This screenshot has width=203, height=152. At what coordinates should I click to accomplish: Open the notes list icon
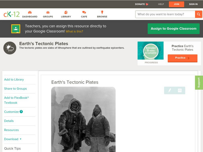coord(180,90)
